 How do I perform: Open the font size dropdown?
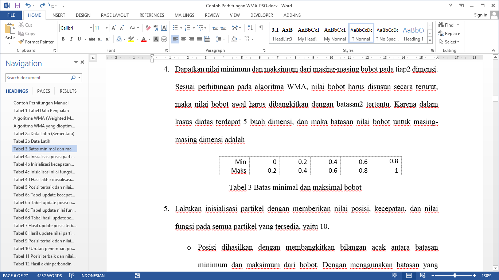106,28
